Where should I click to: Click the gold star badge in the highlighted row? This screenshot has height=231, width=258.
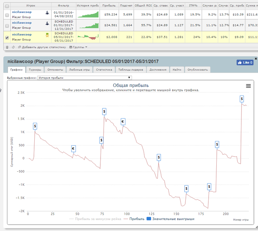click(x=47, y=35)
